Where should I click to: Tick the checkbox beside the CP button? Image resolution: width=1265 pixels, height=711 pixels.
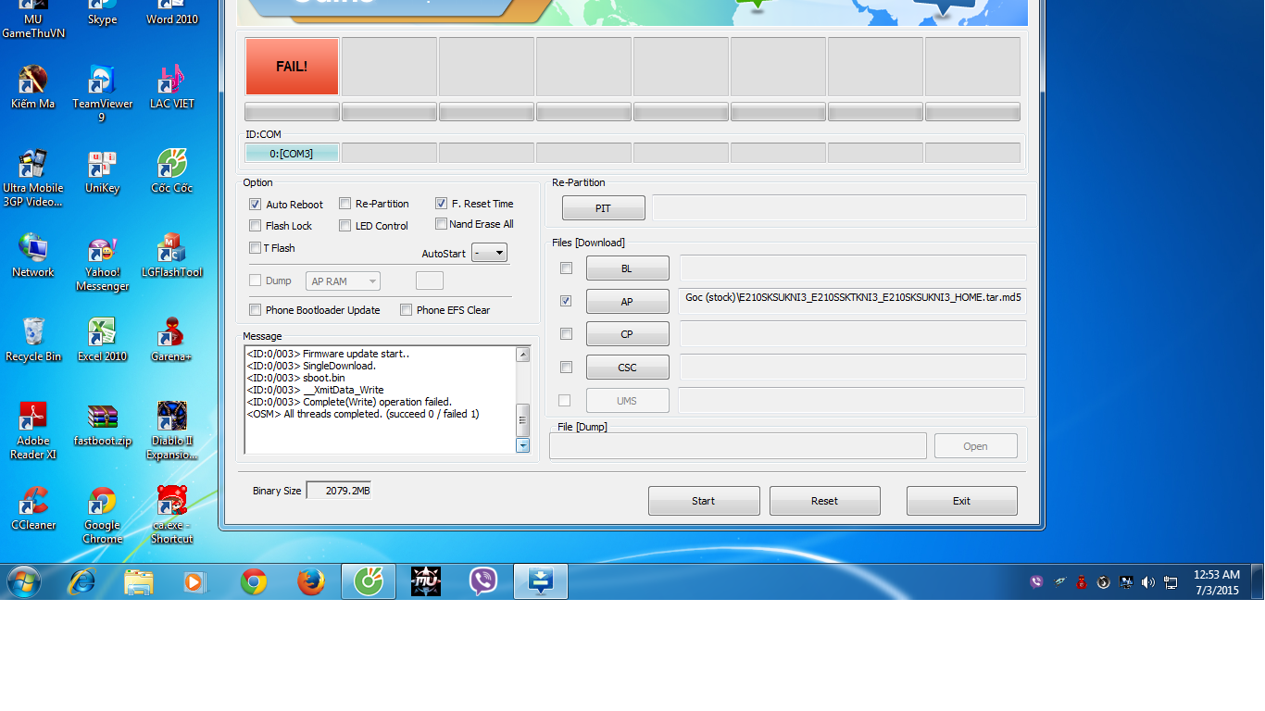[566, 334]
